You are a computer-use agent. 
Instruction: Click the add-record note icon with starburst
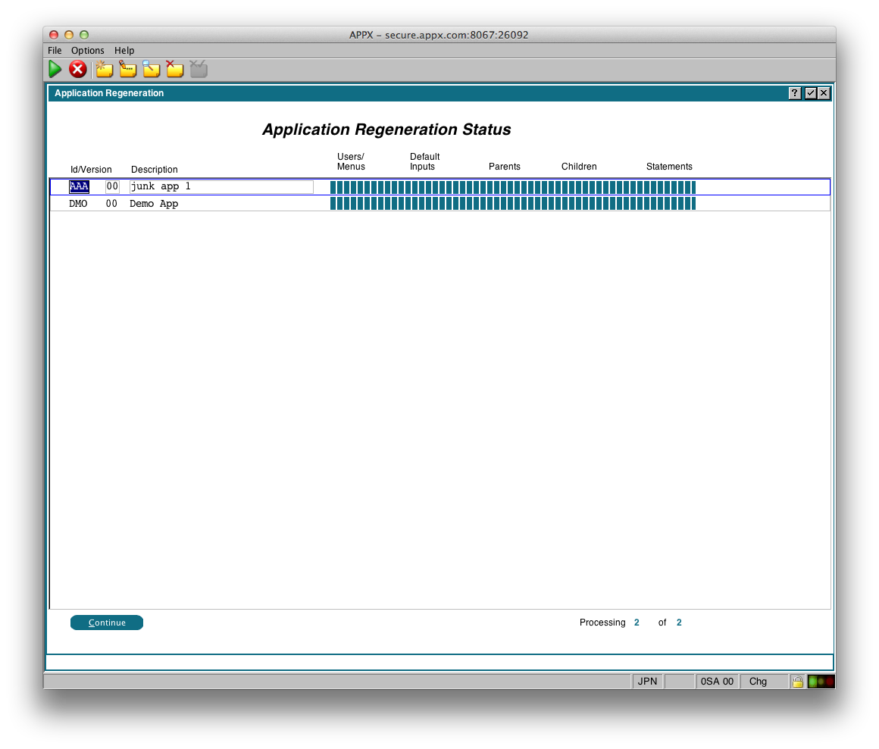click(x=104, y=70)
